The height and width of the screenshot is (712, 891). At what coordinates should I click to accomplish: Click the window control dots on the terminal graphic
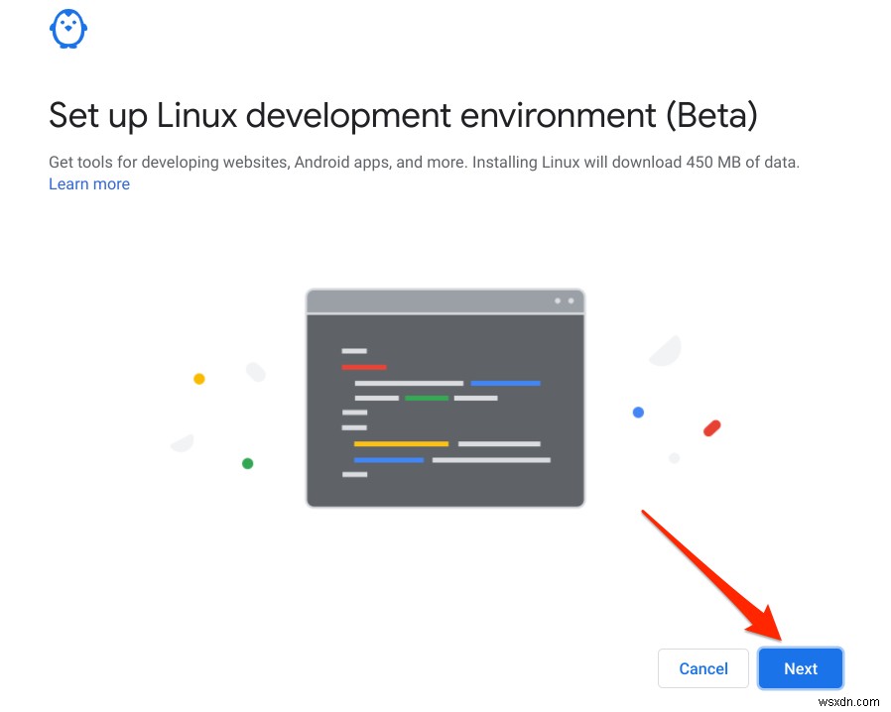[564, 301]
